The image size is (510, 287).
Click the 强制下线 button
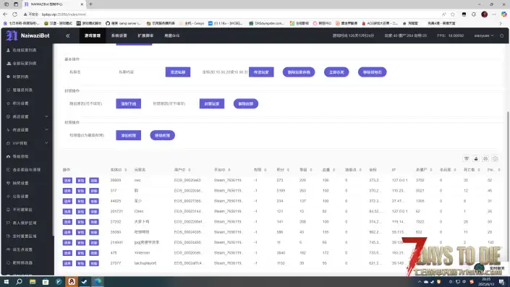click(x=129, y=103)
